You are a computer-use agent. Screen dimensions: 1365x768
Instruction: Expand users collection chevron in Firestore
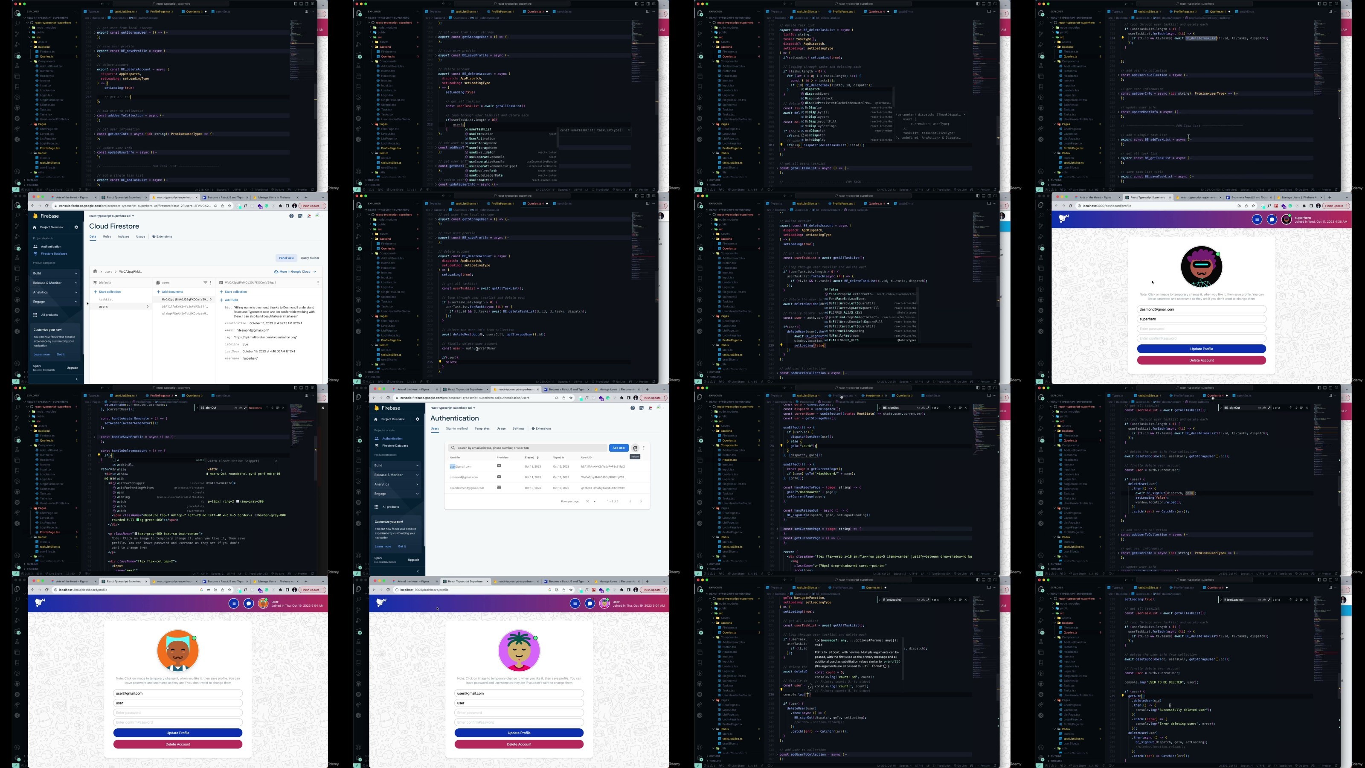click(x=147, y=306)
